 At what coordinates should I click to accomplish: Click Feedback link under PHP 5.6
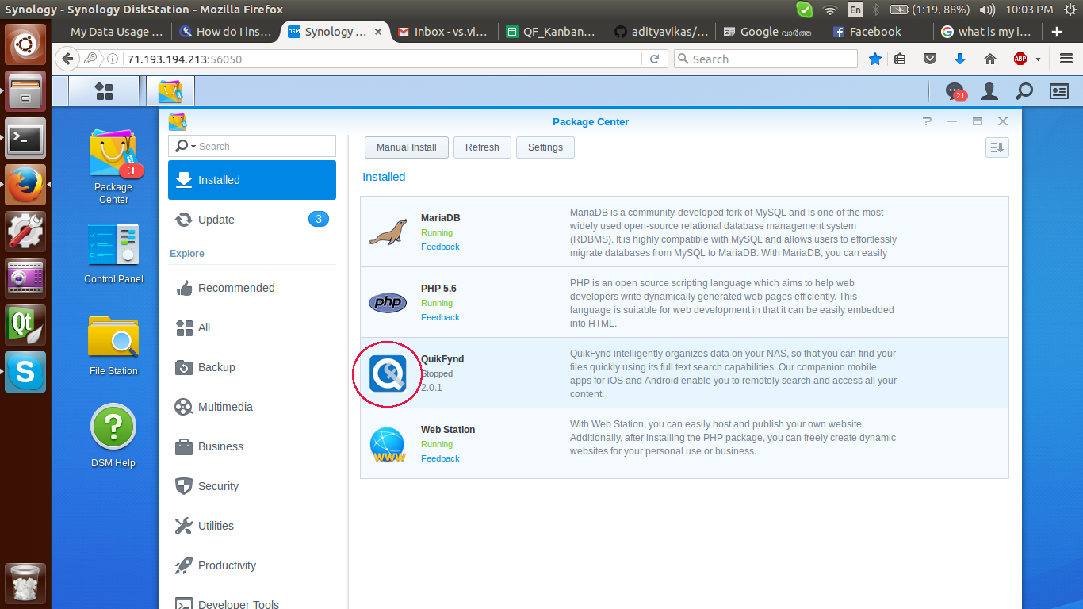440,317
